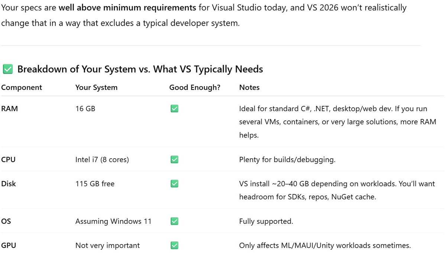Click the 'Good Enough?' column header

coord(195,87)
